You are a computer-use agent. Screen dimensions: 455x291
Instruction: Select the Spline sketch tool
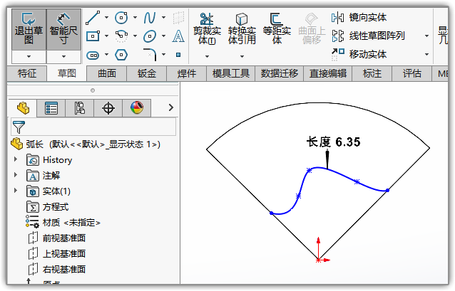(x=150, y=18)
